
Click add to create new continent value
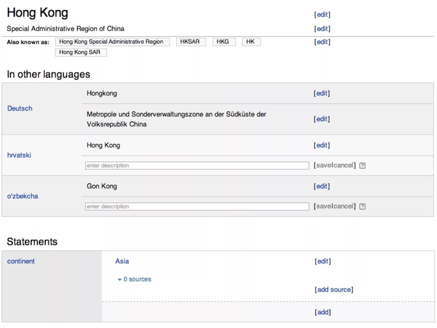tap(323, 312)
